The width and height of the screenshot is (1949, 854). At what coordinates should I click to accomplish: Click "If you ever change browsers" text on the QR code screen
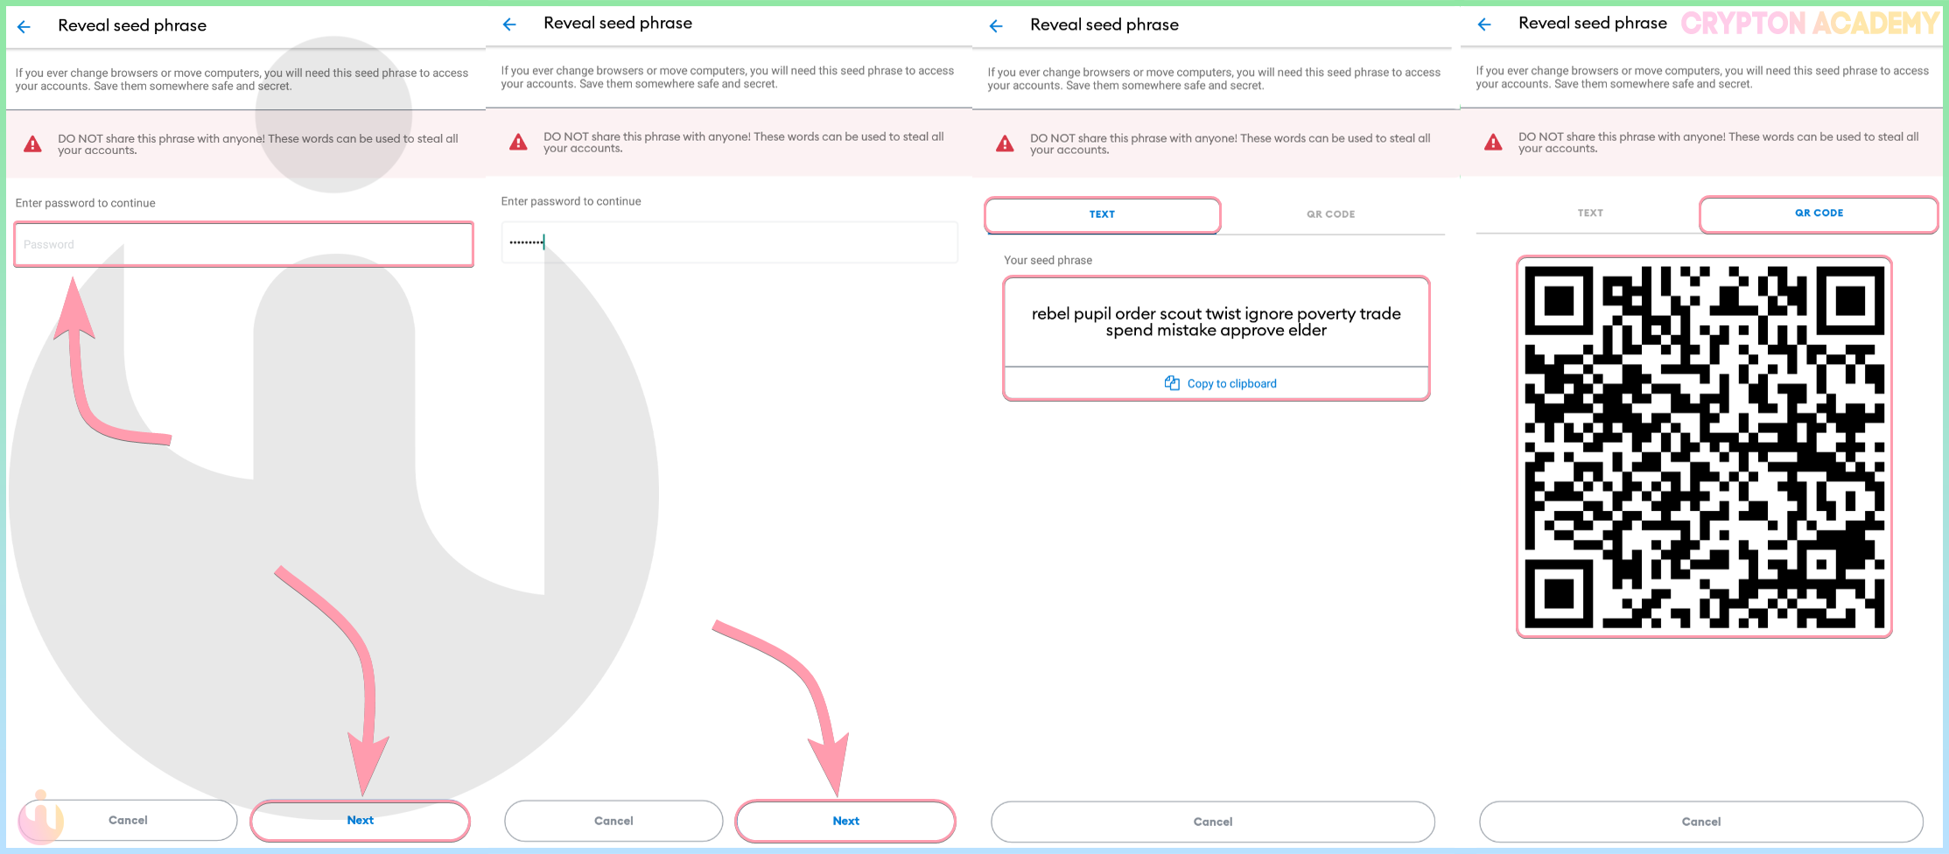1702,77
